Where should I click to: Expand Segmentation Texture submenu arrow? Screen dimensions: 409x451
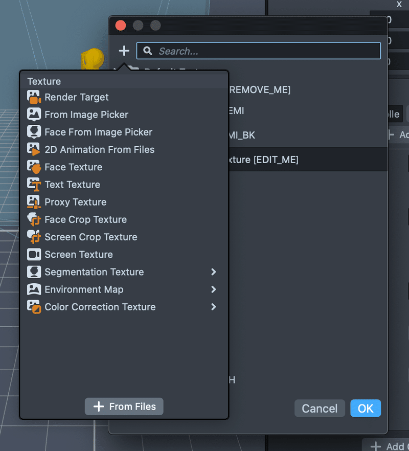coord(213,272)
